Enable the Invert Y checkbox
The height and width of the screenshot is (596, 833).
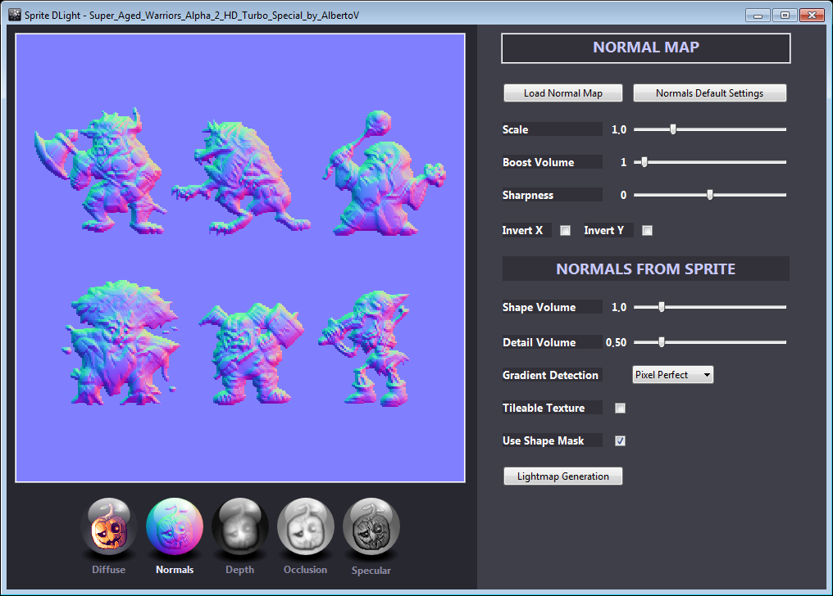647,230
